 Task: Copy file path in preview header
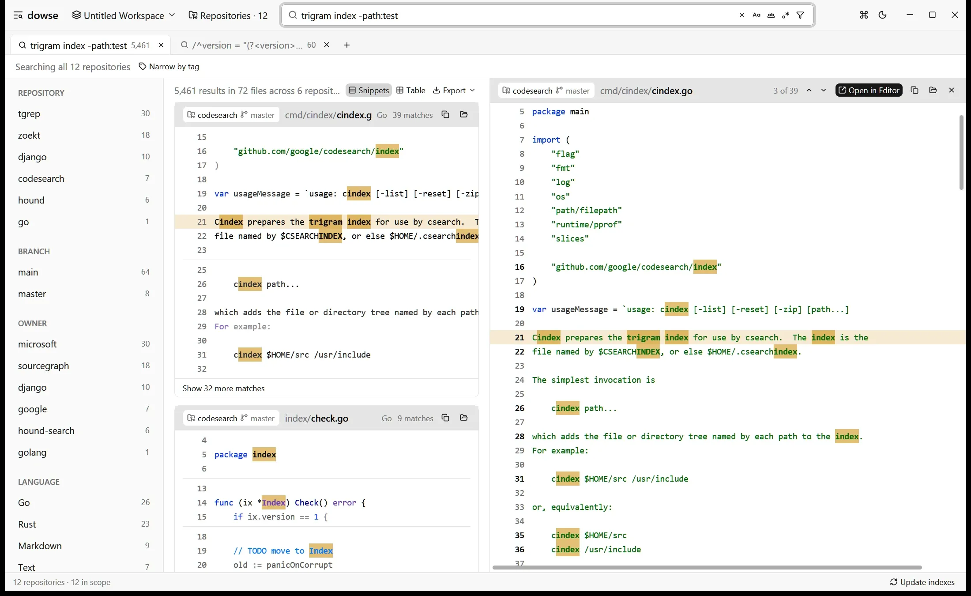[915, 91]
